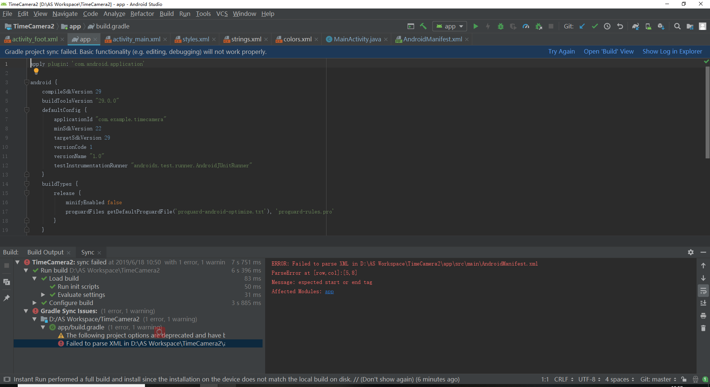Open the File menu

pos(7,14)
